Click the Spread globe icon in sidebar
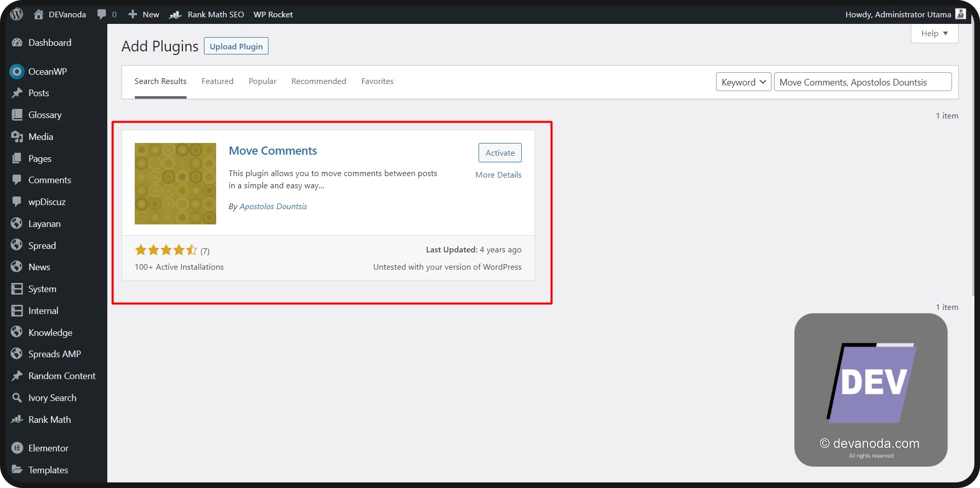Image resolution: width=980 pixels, height=488 pixels. click(17, 245)
